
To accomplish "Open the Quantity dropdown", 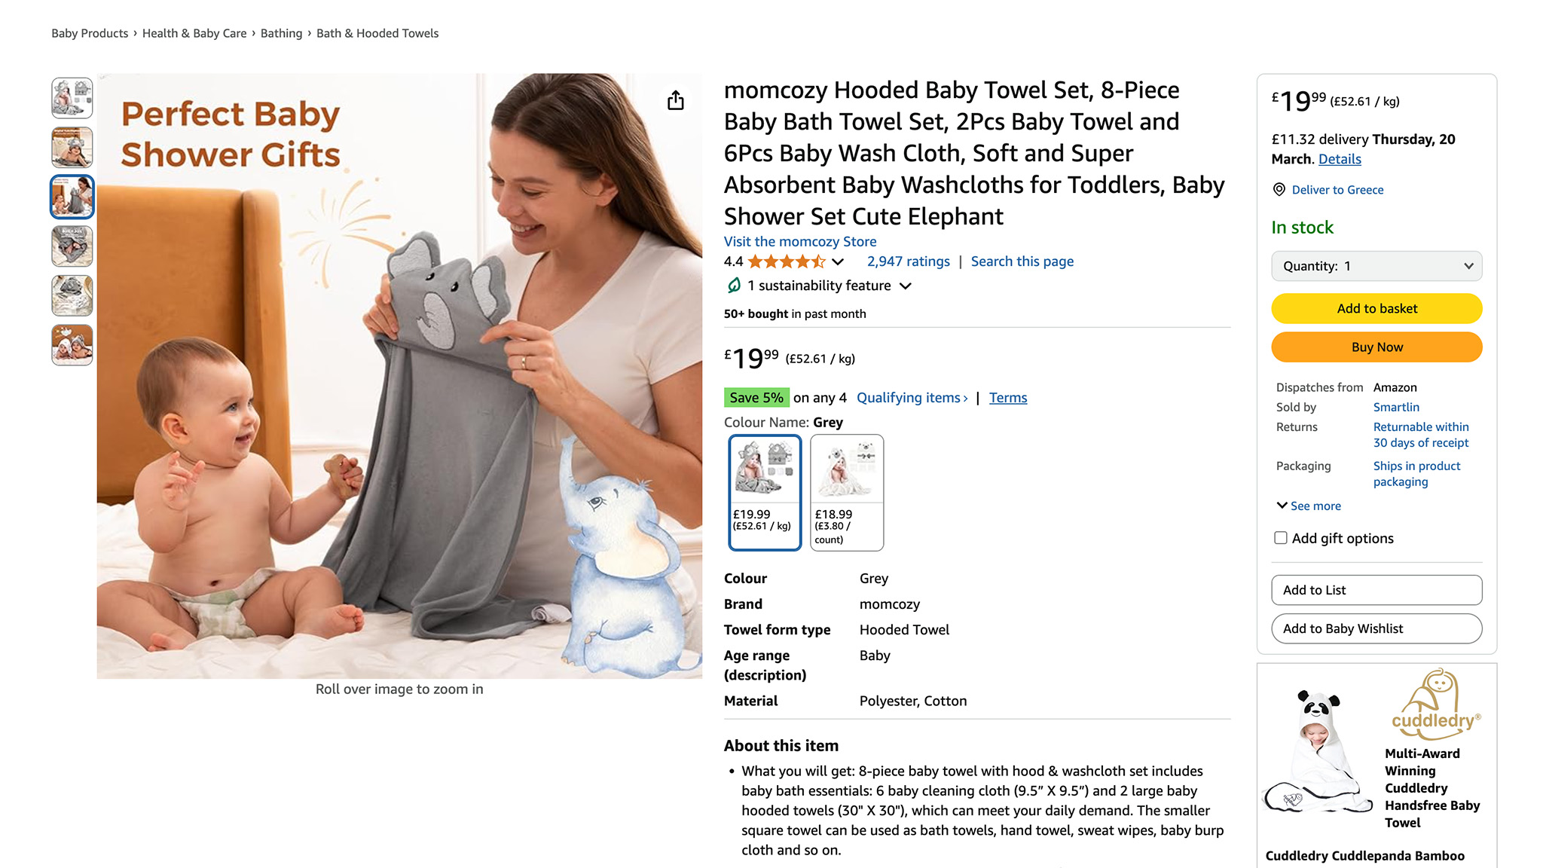I will pos(1376,266).
